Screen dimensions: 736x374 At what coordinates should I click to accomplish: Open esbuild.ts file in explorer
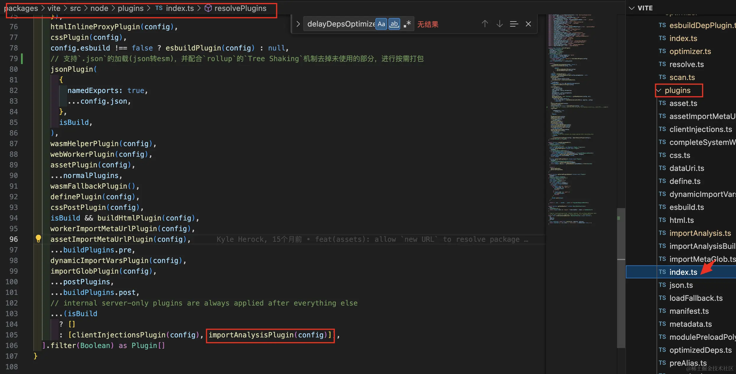click(686, 207)
